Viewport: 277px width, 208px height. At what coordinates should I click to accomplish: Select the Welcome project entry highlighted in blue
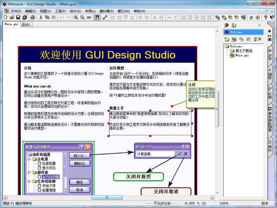[243, 32]
